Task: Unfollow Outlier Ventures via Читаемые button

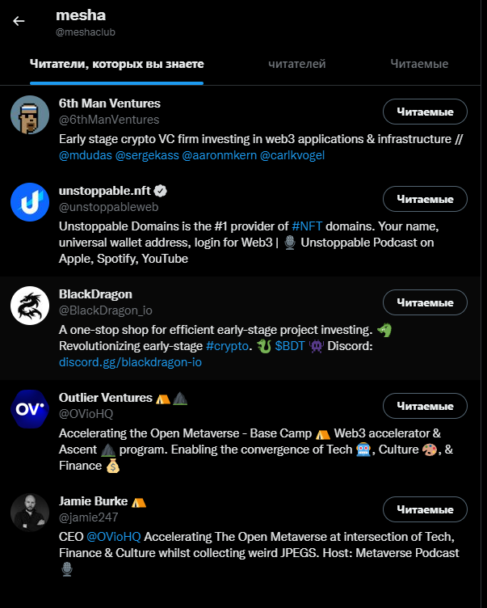Action: tap(425, 406)
